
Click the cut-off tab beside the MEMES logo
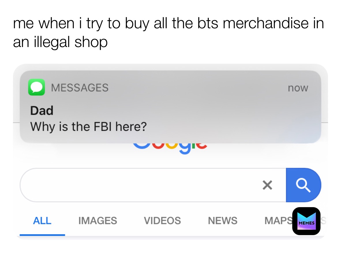click(323, 221)
